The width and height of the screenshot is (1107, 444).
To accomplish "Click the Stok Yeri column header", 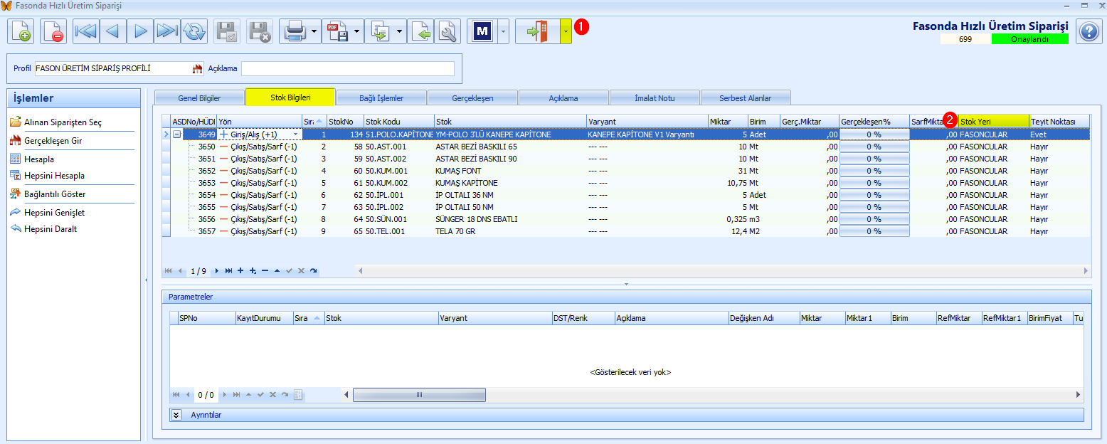I will pos(993,121).
